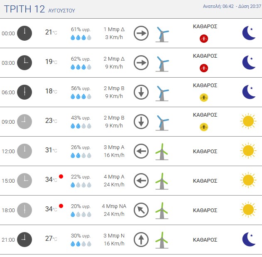Click the 34°C temperature at 18:00
The height and width of the screenshot is (257, 262).
(x=51, y=209)
